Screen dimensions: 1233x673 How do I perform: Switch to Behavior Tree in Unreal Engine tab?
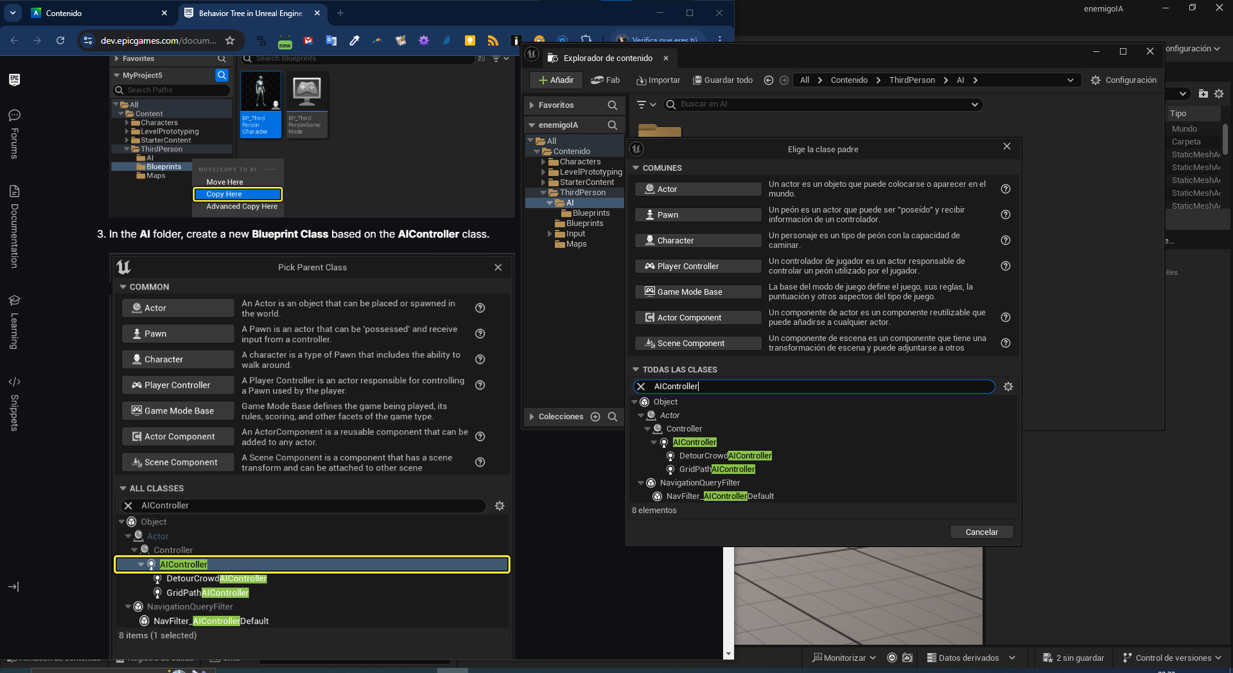(x=252, y=13)
